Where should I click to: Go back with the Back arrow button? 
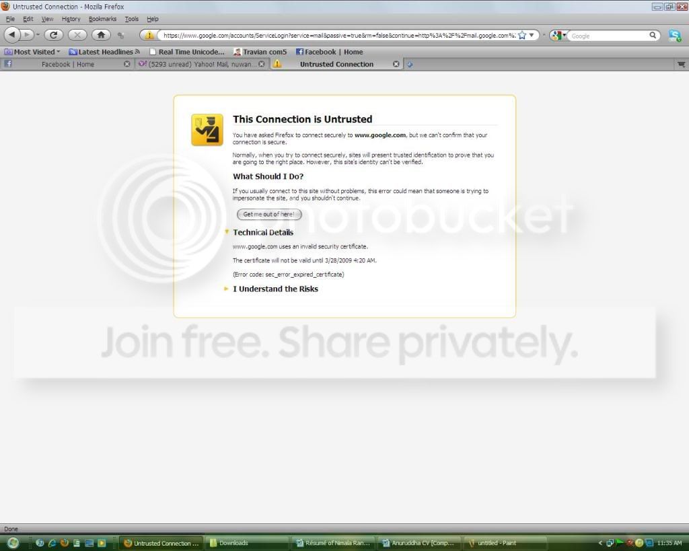pos(12,35)
